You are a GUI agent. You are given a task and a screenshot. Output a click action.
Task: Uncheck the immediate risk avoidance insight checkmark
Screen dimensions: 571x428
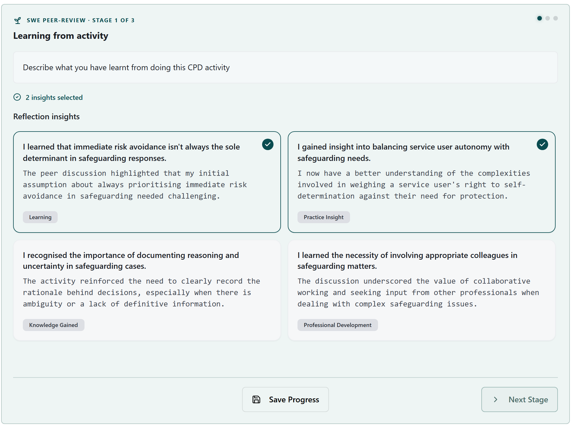pos(268,144)
